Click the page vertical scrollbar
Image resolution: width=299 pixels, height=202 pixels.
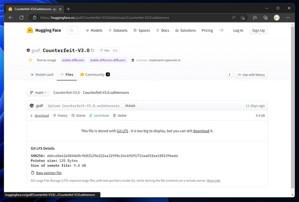point(293,107)
